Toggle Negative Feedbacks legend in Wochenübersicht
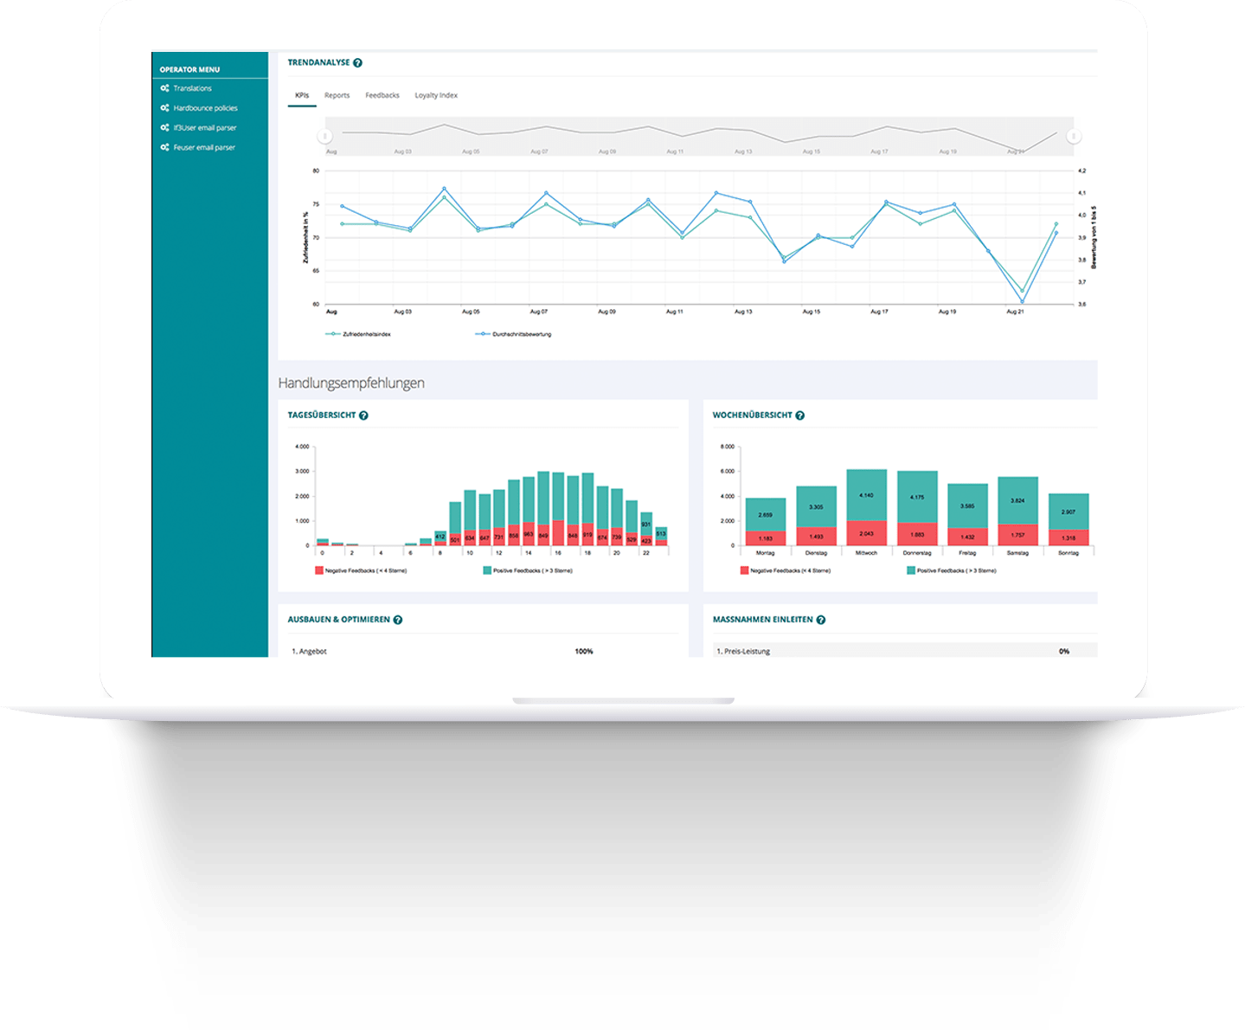This screenshot has width=1245, height=1030. [786, 570]
